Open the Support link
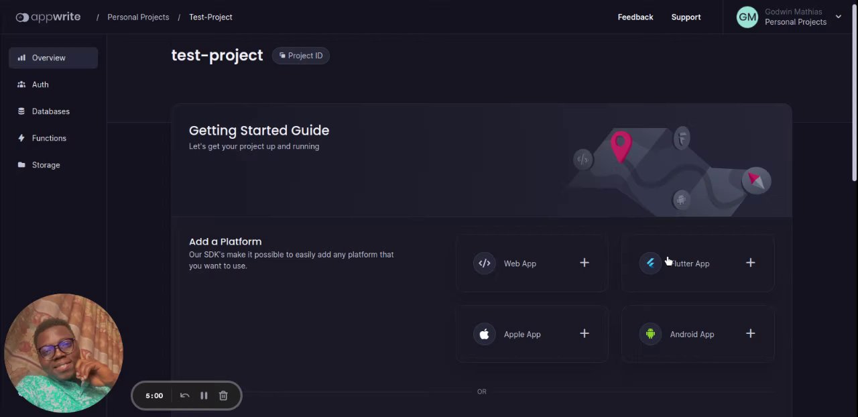The height and width of the screenshot is (417, 858). coord(686,17)
